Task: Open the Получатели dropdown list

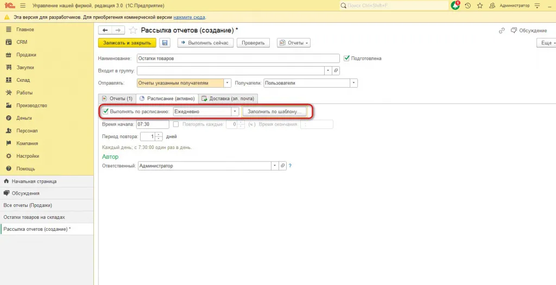Action: click(353, 83)
